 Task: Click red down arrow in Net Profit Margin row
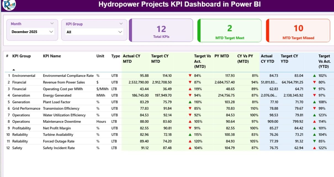(190, 128)
